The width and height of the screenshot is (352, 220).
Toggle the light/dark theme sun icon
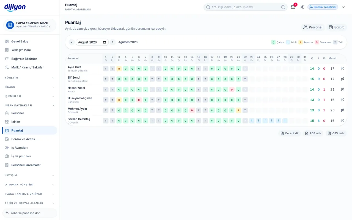pos(302,7)
